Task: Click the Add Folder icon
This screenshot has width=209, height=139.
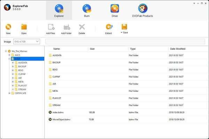Action: coord(67,27)
